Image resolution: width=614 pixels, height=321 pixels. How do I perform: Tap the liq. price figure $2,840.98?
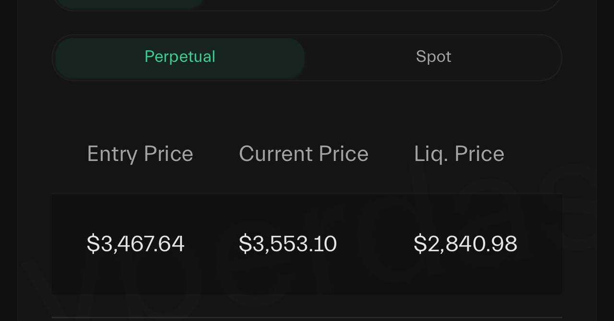[x=465, y=244]
